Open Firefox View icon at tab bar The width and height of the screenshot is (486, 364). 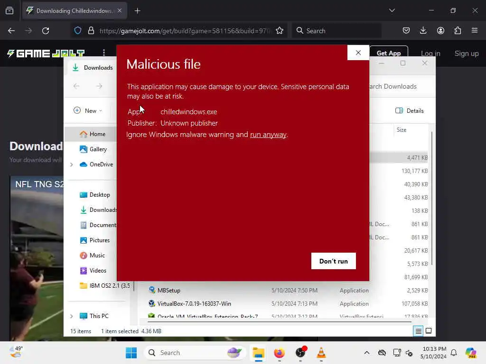[x=9, y=11]
